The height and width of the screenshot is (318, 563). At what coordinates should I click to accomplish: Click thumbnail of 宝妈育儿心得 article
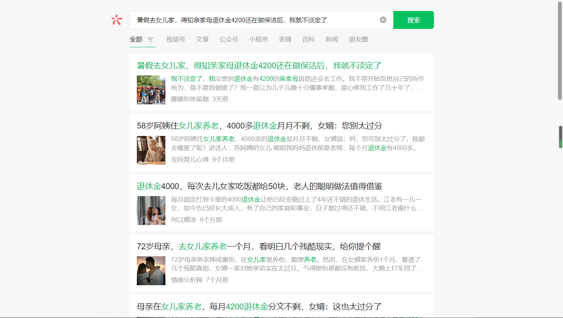(x=151, y=150)
